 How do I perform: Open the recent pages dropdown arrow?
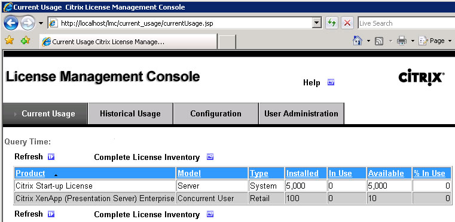pos(41,23)
